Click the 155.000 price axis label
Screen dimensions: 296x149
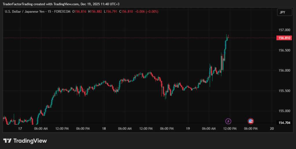(284, 111)
